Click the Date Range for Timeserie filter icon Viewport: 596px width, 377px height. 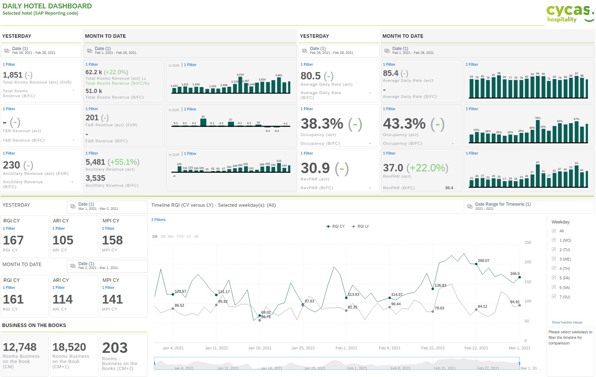(x=470, y=207)
